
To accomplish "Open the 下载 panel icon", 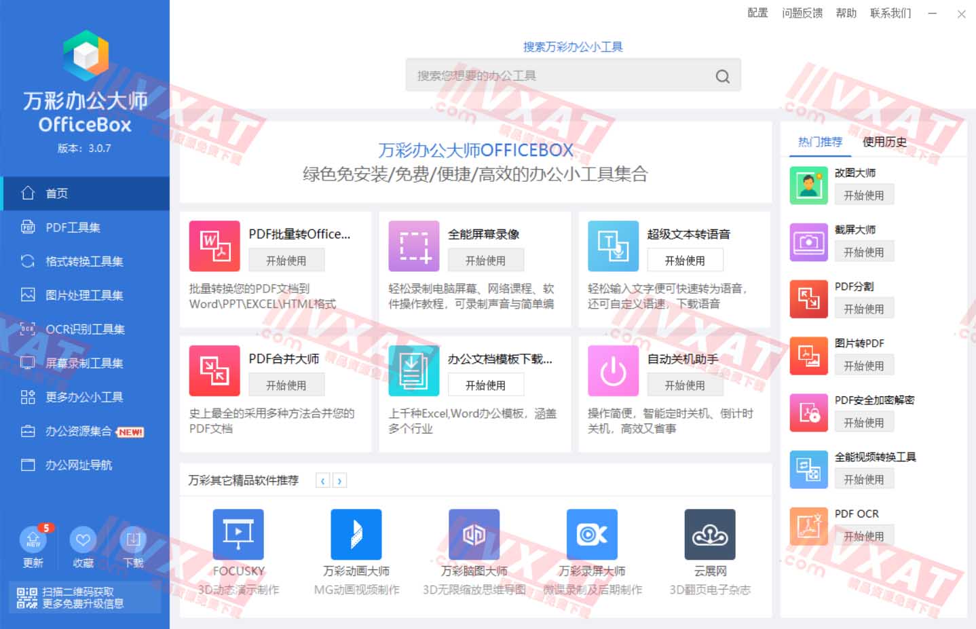I will (132, 540).
